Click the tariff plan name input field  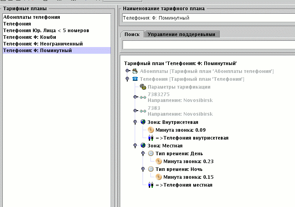[208, 18]
